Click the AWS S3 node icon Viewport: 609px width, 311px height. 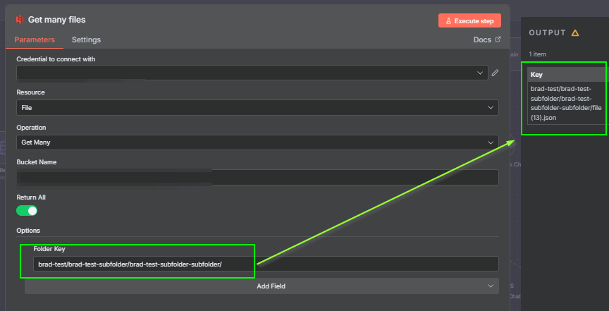click(19, 20)
